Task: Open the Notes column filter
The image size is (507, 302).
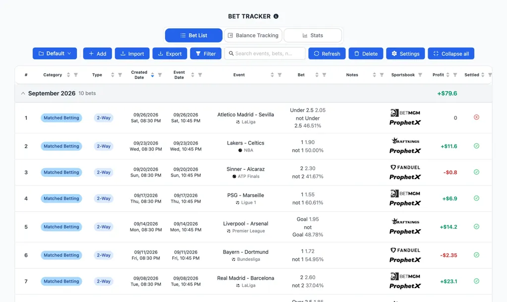Action: tap(382, 75)
